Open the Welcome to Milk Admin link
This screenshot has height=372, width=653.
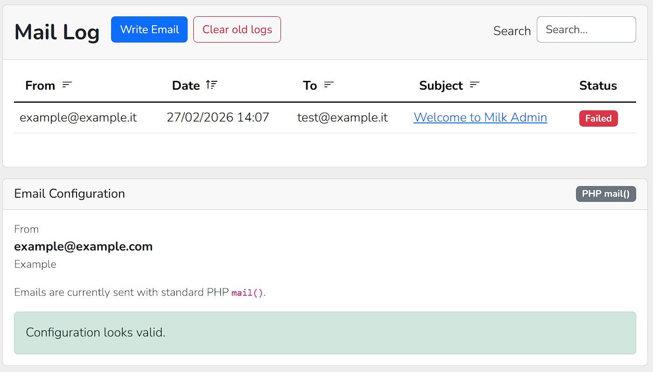[x=480, y=117]
